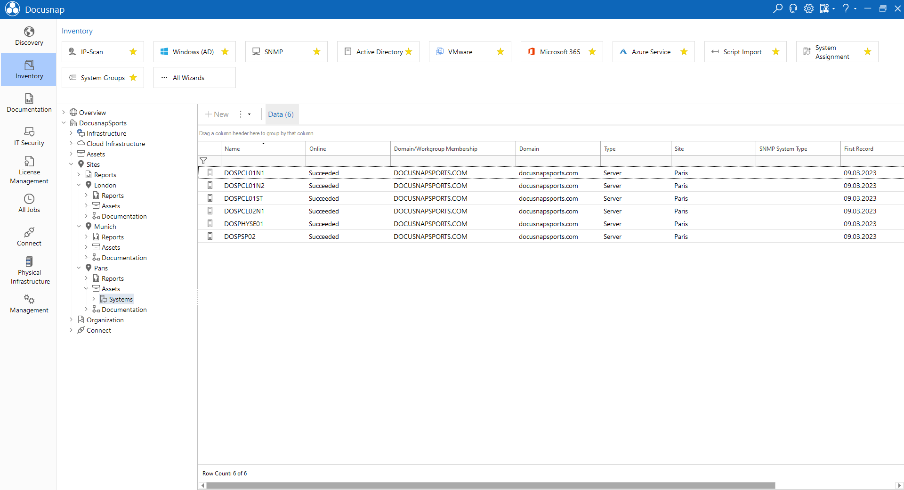Open the Discovery section in sidebar

pyautogui.click(x=29, y=36)
